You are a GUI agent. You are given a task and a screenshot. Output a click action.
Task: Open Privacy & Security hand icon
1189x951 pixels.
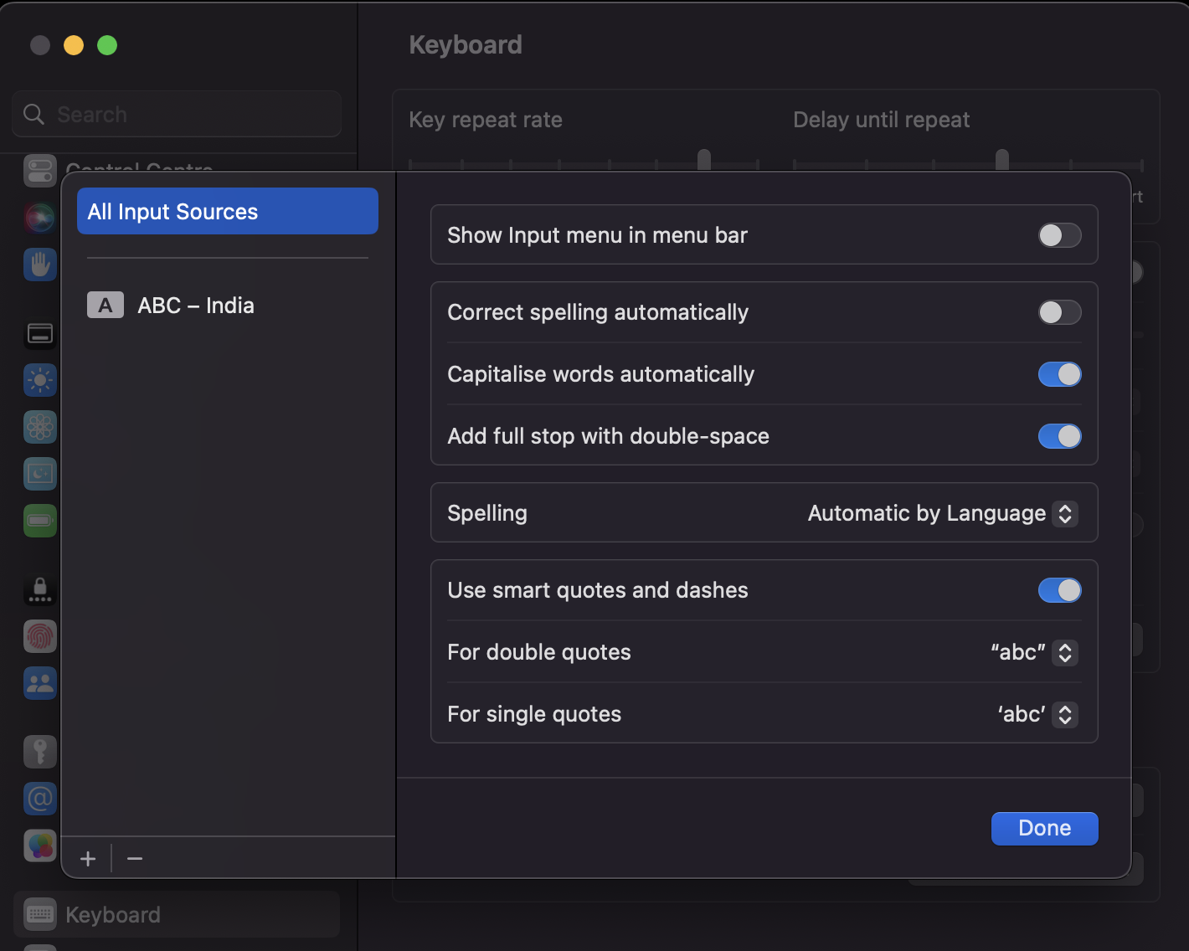pyautogui.click(x=39, y=265)
